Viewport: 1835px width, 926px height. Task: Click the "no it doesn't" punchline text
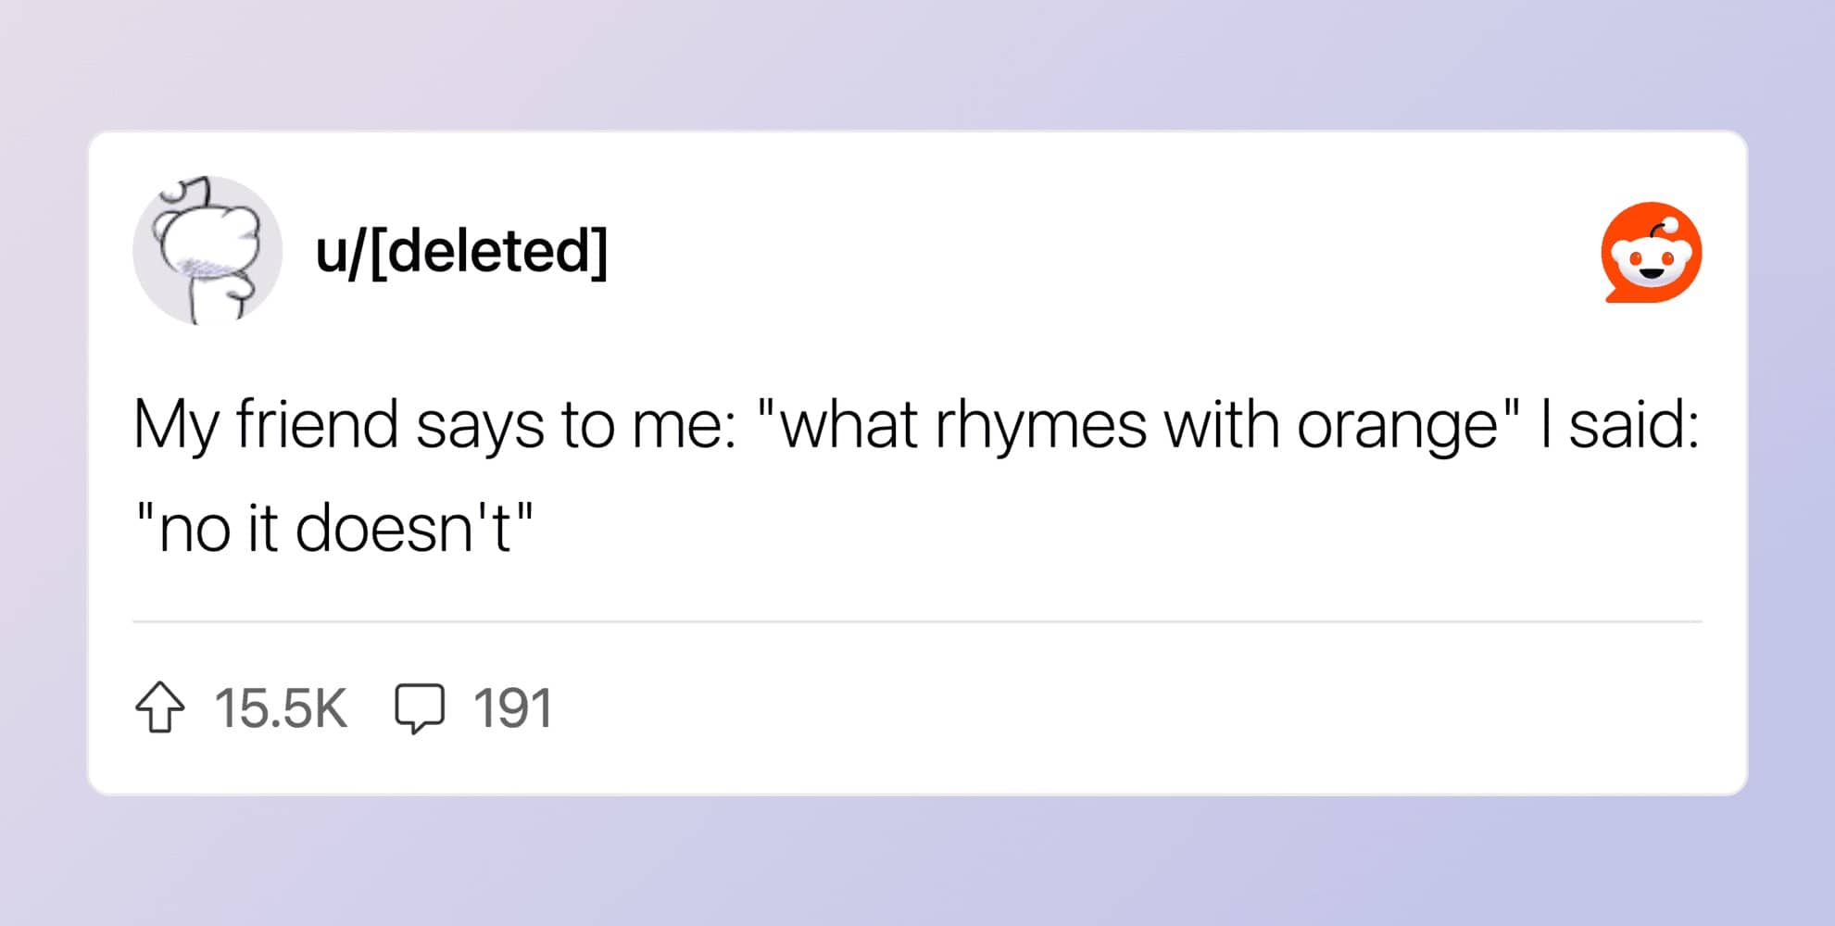pyautogui.click(x=334, y=528)
